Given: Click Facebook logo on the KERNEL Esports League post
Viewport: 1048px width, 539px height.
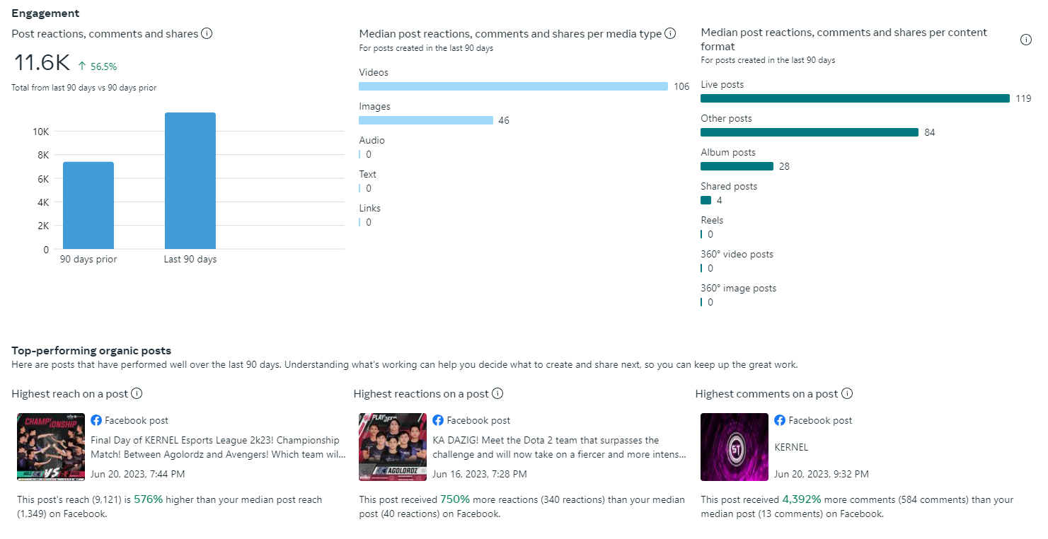Looking at the screenshot, I should (x=96, y=420).
